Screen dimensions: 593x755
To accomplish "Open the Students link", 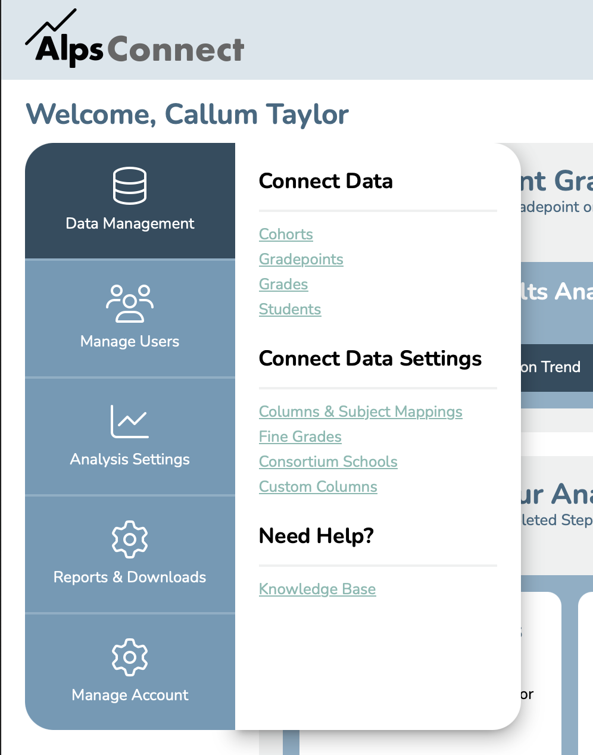I will point(290,309).
